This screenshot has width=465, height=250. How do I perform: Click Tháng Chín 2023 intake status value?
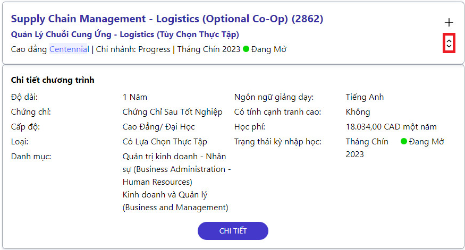click(x=367, y=148)
